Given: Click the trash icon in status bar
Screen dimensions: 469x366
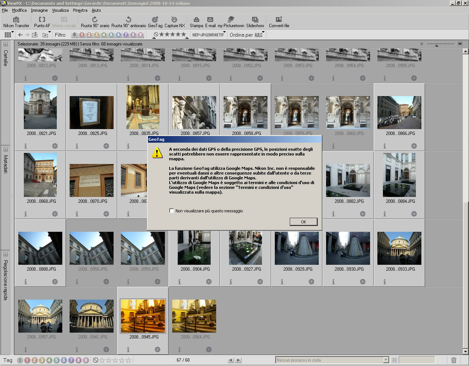Looking at the screenshot, I should [454, 360].
